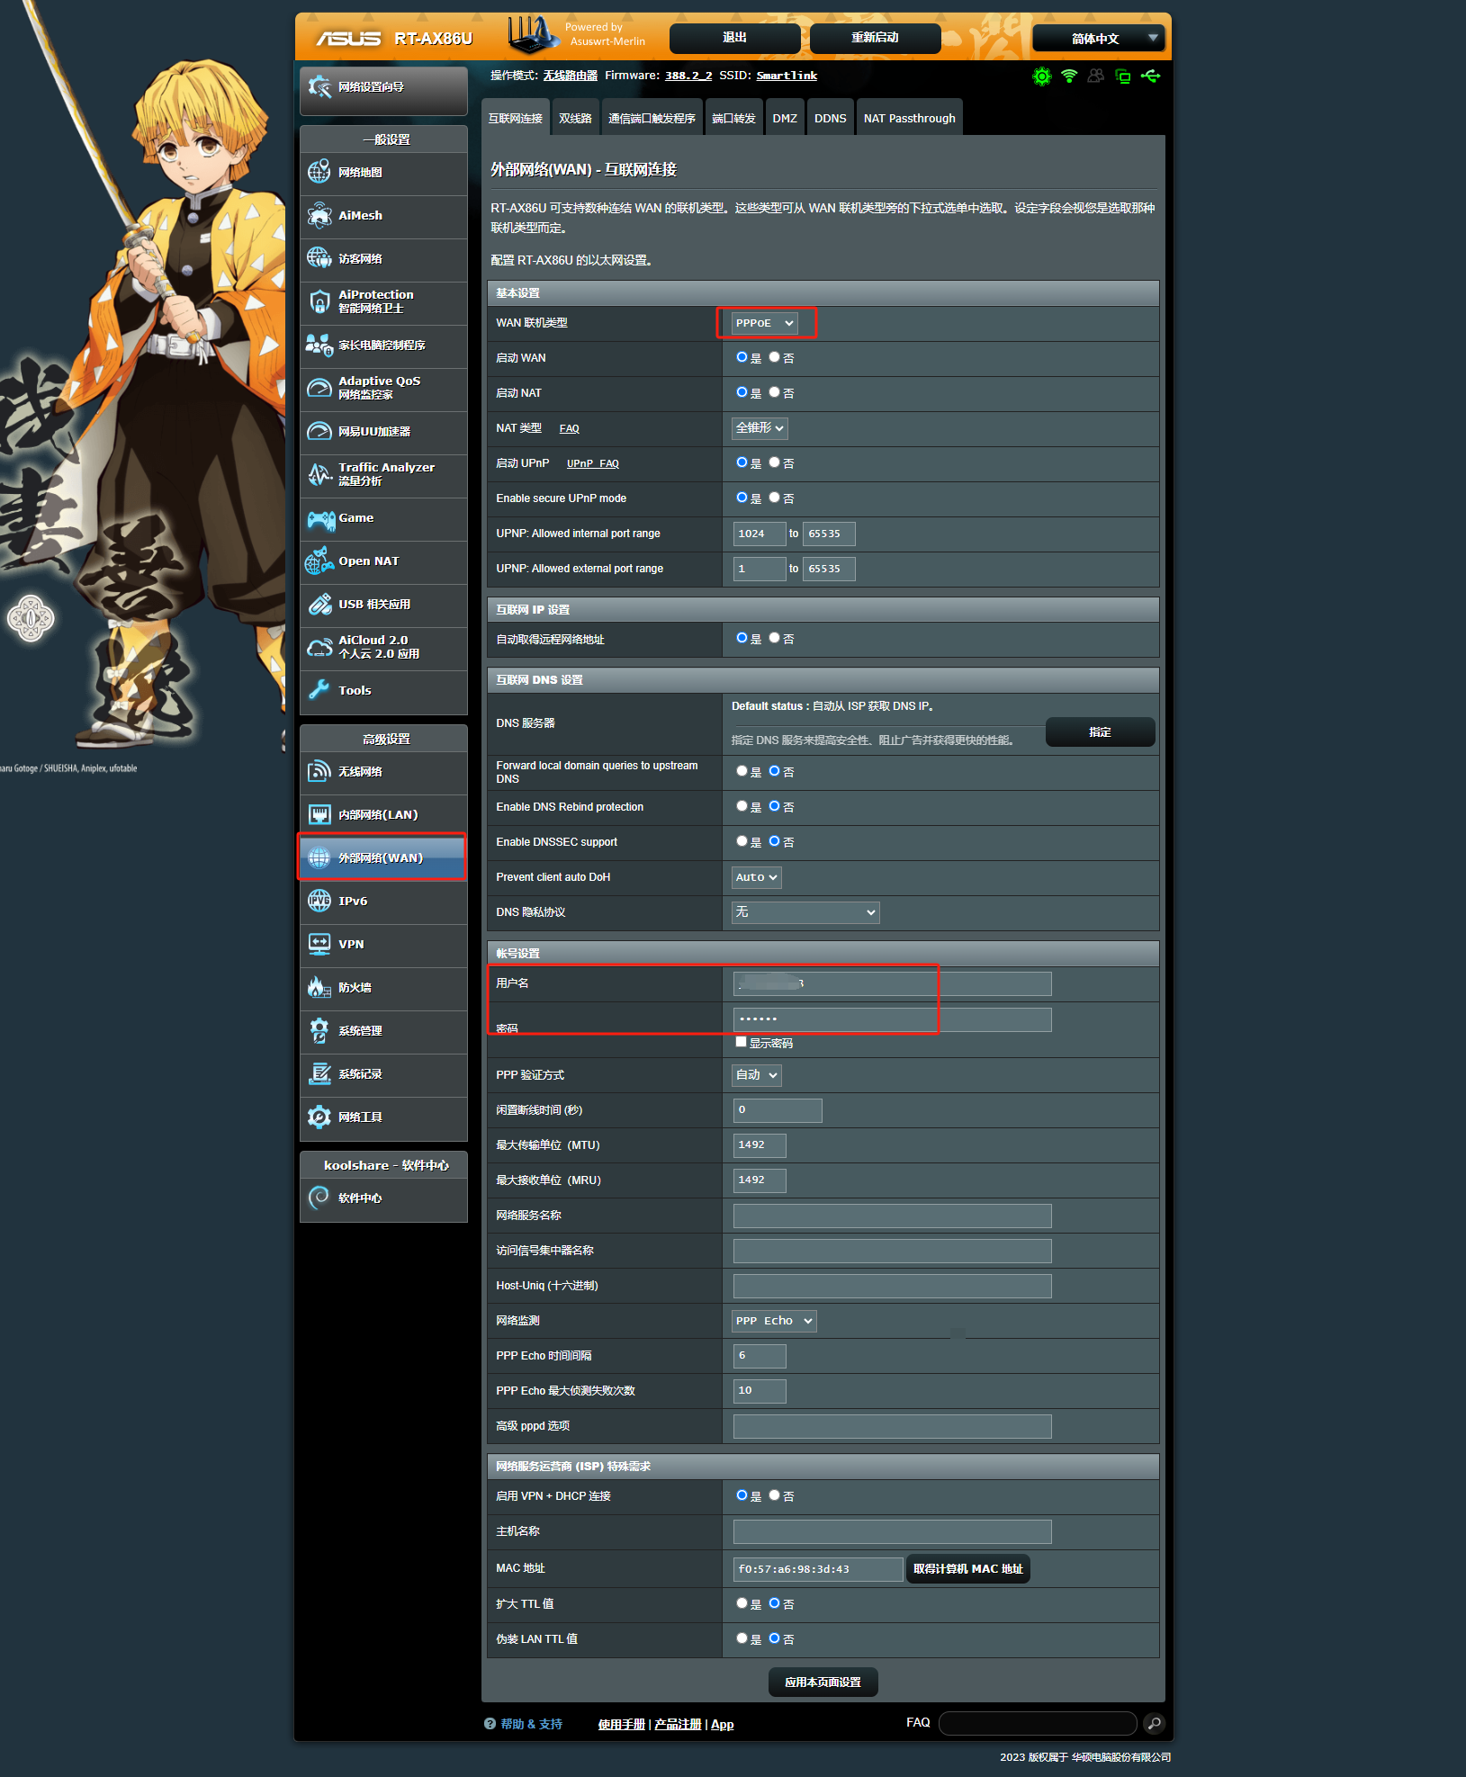Open the UPnP FAQ link
Screen dimensions: 1466x1777
coord(593,463)
